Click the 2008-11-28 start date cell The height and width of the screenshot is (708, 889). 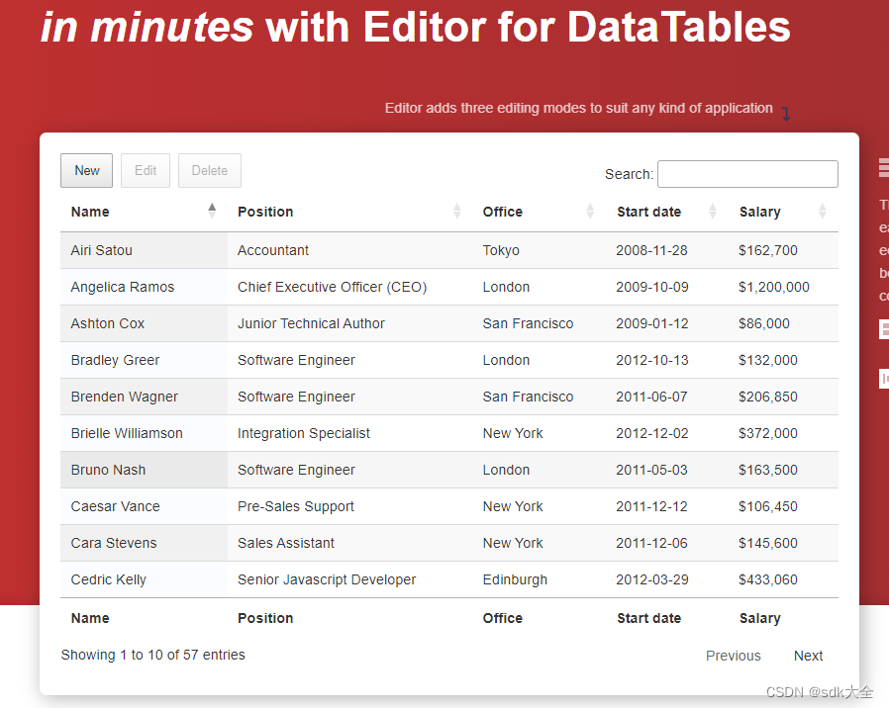[667, 250]
